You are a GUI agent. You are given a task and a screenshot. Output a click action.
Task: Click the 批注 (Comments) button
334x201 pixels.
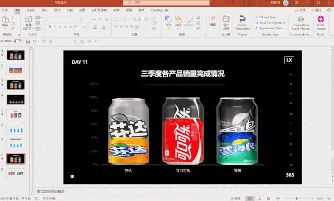(316, 10)
